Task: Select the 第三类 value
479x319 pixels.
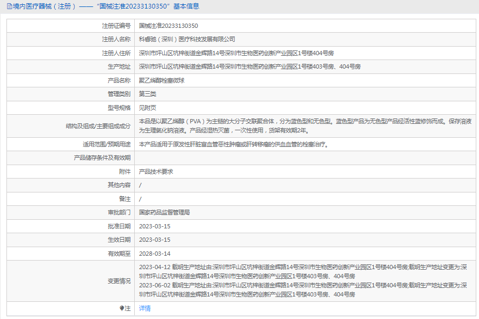Action: click(148, 94)
